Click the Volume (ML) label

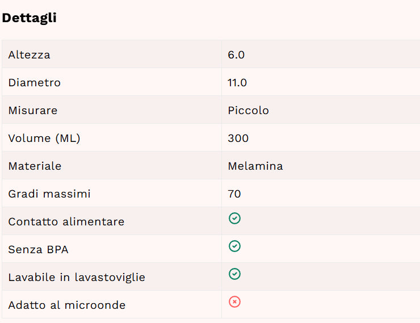click(44, 139)
